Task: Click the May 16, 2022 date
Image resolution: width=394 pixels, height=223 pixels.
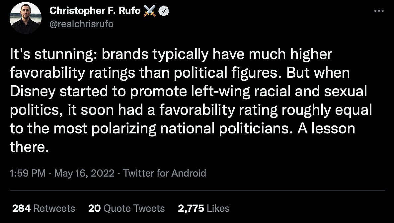Action: click(84, 173)
